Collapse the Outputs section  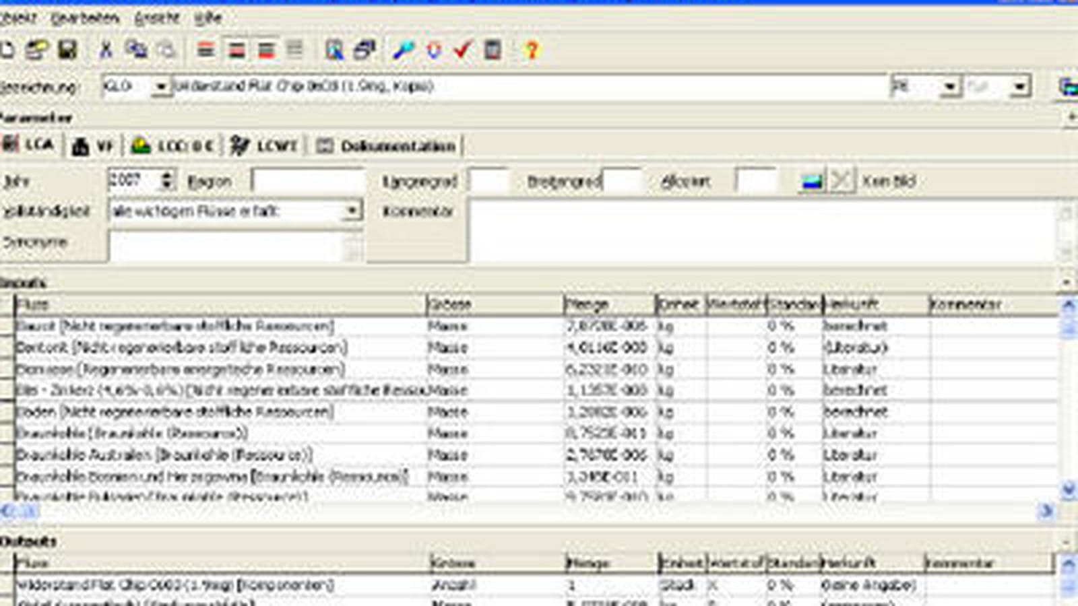[x=1067, y=541]
